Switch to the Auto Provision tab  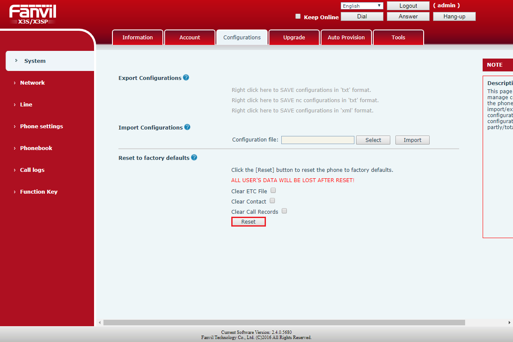tap(346, 38)
